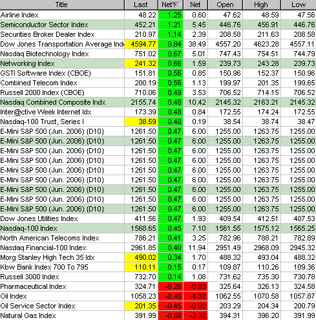
Task: Click red Net% cell for Pharmaceutical Index
Action: tap(171, 286)
